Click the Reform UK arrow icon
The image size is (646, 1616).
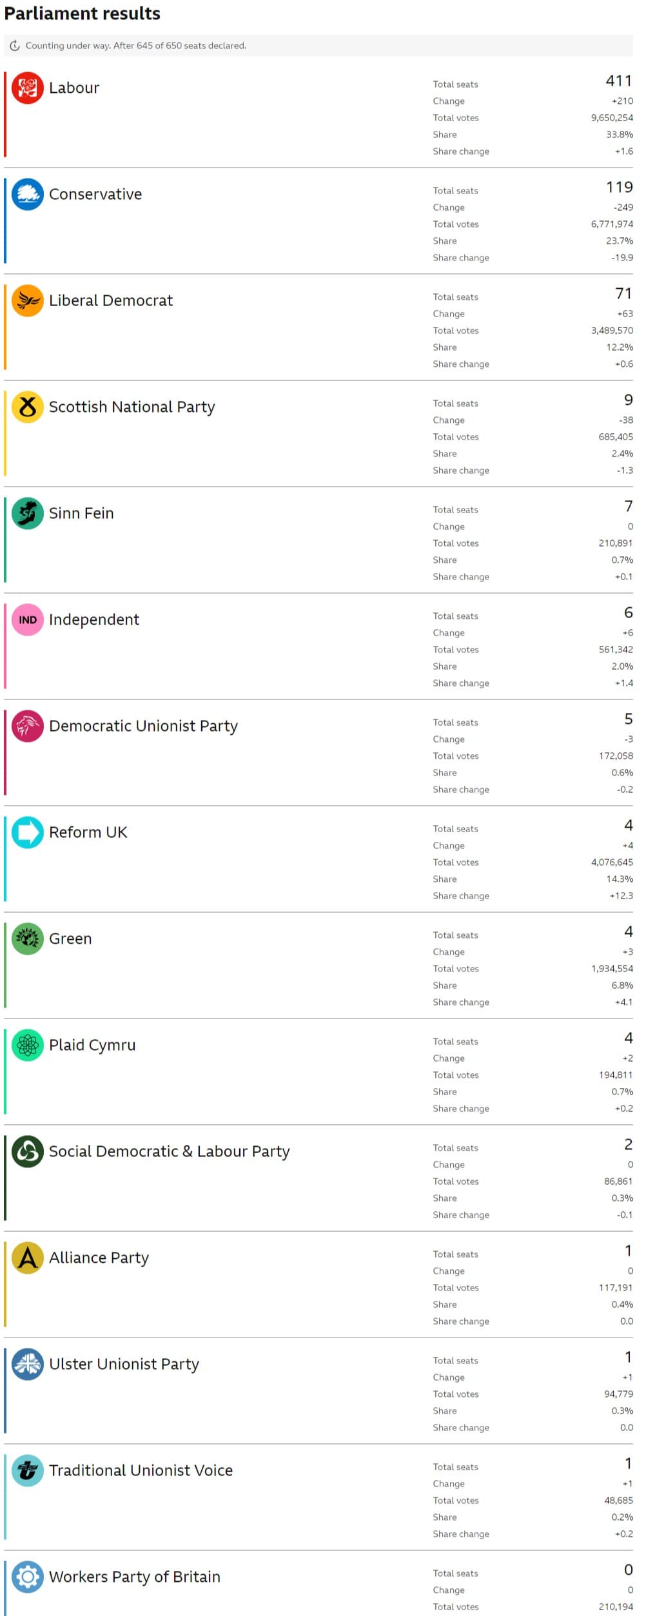pos(28,832)
